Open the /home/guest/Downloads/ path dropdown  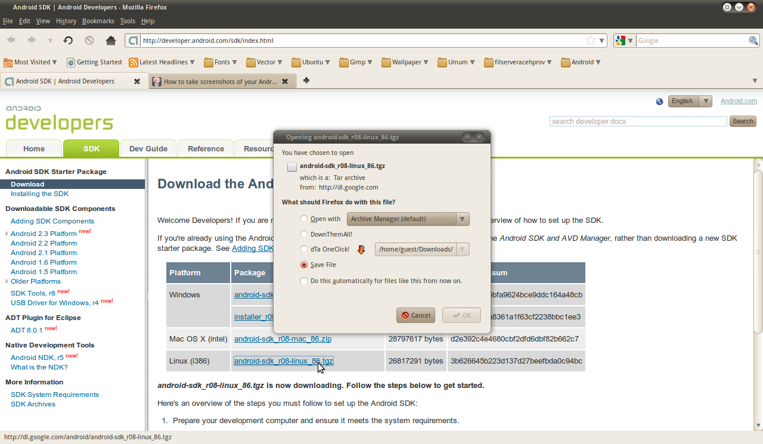pos(422,249)
